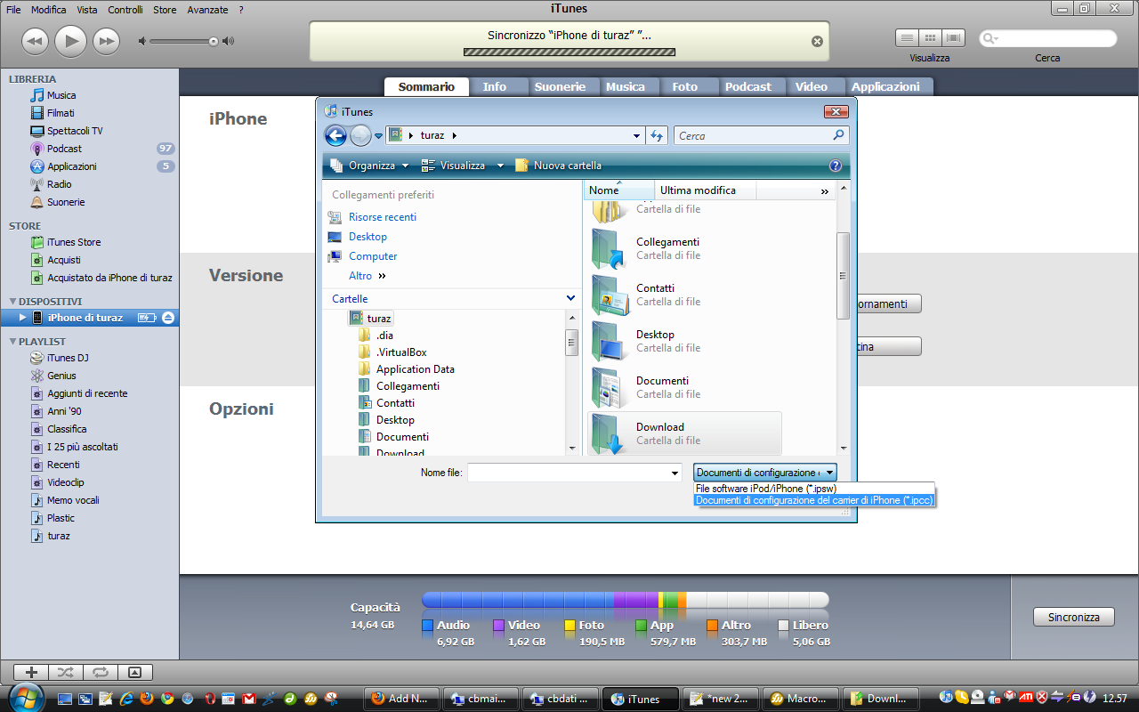Collapse the PLAYLIST section
1139x712 pixels.
12,342
